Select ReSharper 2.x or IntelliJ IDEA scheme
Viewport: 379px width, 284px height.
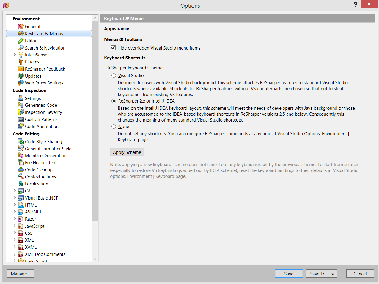click(x=114, y=101)
